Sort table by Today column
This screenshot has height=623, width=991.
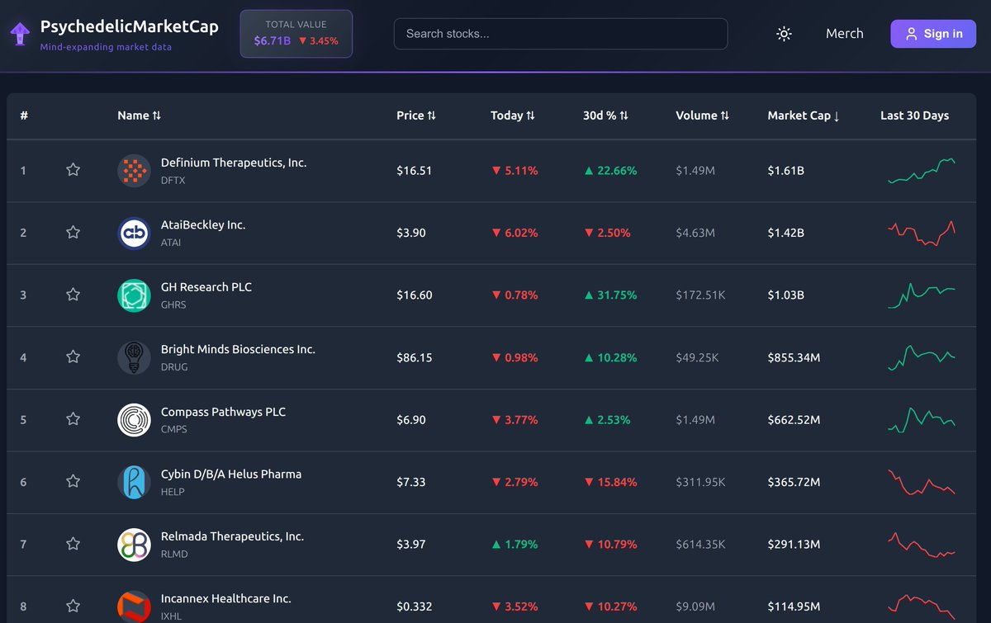[513, 116]
